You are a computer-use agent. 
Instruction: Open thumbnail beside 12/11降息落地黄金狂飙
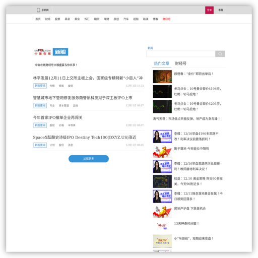click(162, 196)
